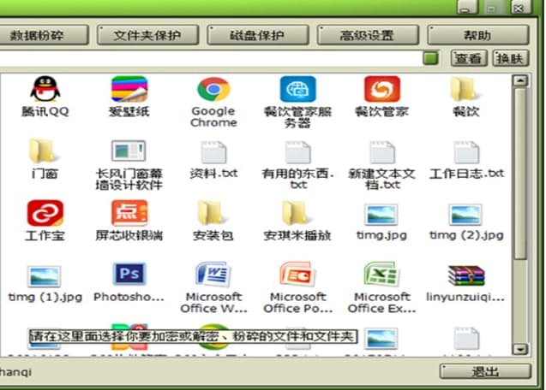Click the green square button beside 查看

point(431,58)
